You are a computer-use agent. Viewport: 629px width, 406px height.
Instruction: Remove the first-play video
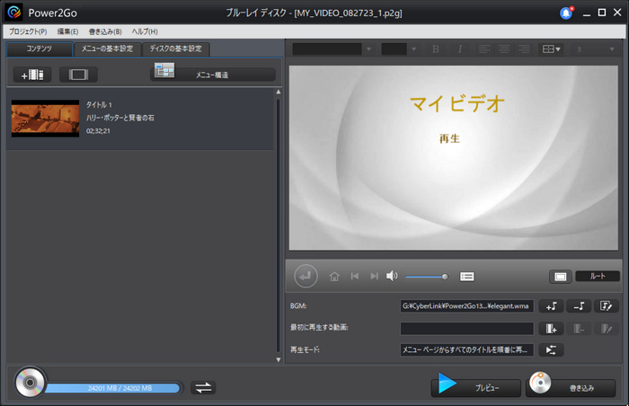(x=579, y=329)
